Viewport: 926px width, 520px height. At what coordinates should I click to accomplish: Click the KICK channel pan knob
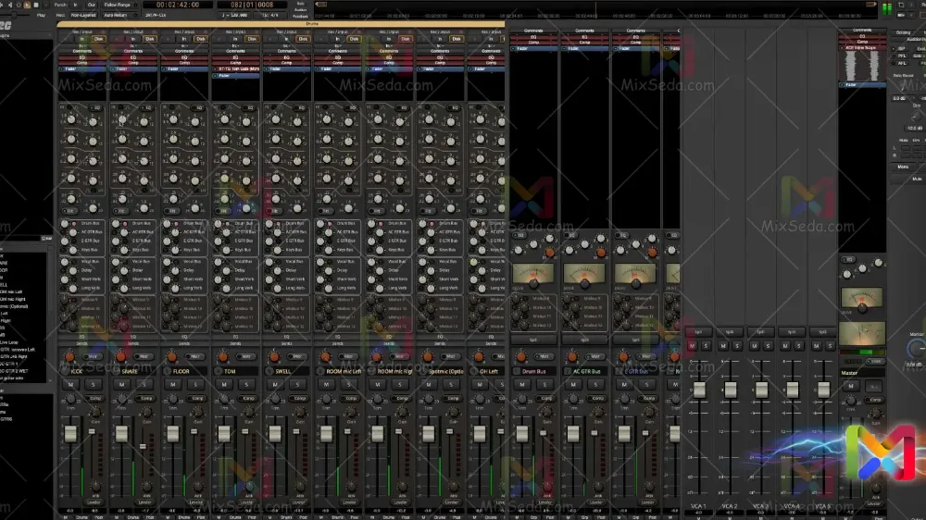[71, 356]
